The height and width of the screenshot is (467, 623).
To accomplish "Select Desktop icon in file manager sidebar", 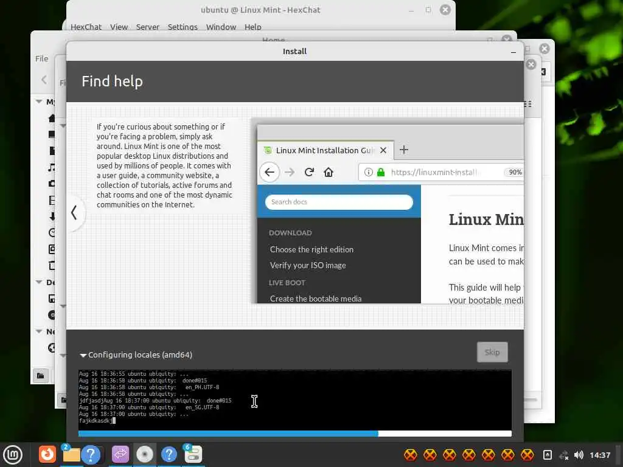I will coord(51,134).
